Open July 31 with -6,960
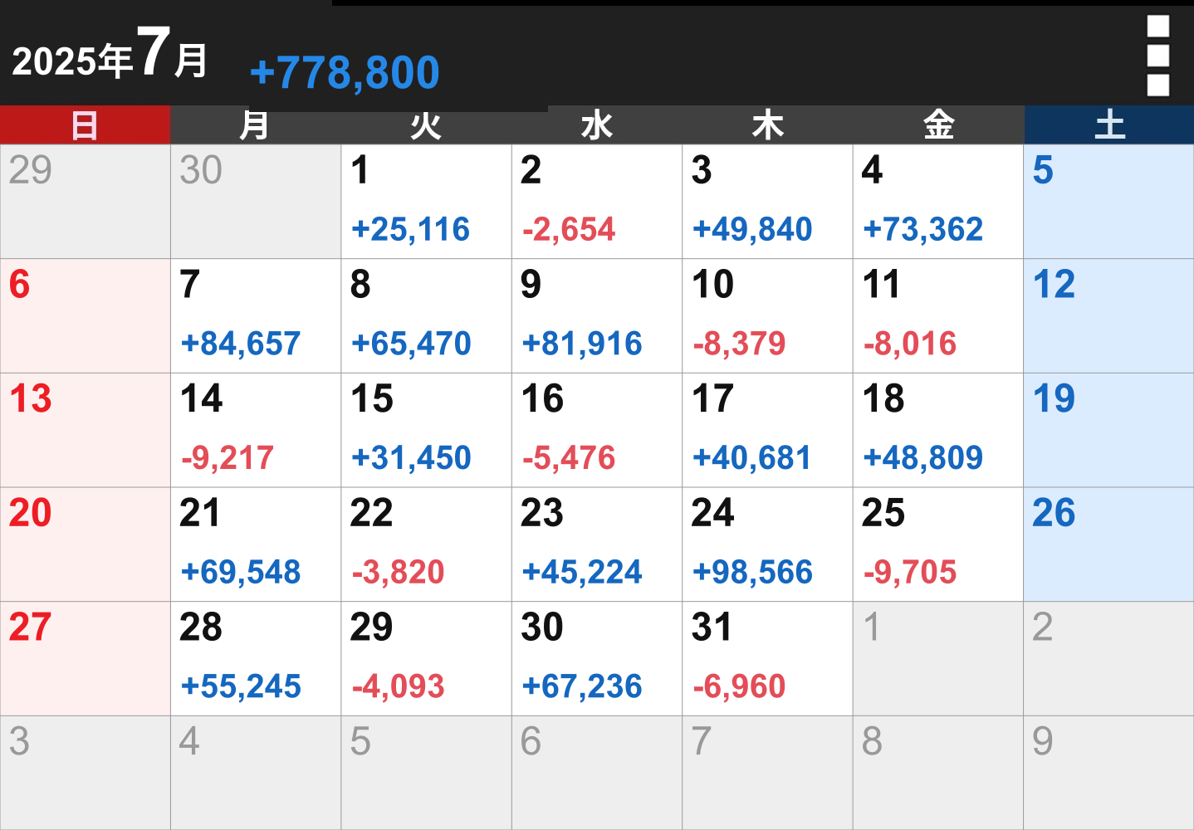1194x830 pixels. click(768, 659)
